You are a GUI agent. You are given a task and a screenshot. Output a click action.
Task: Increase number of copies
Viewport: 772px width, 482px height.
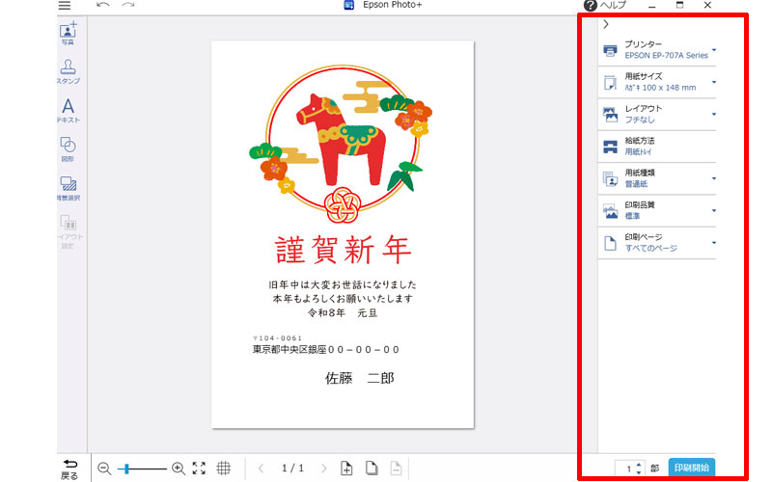(x=639, y=465)
